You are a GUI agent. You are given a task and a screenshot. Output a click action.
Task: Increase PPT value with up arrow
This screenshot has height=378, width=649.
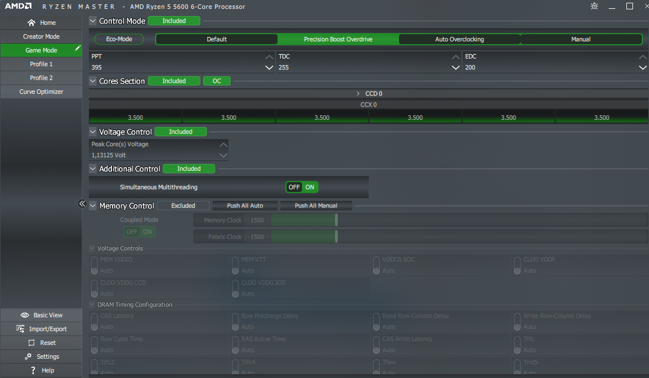(x=269, y=57)
